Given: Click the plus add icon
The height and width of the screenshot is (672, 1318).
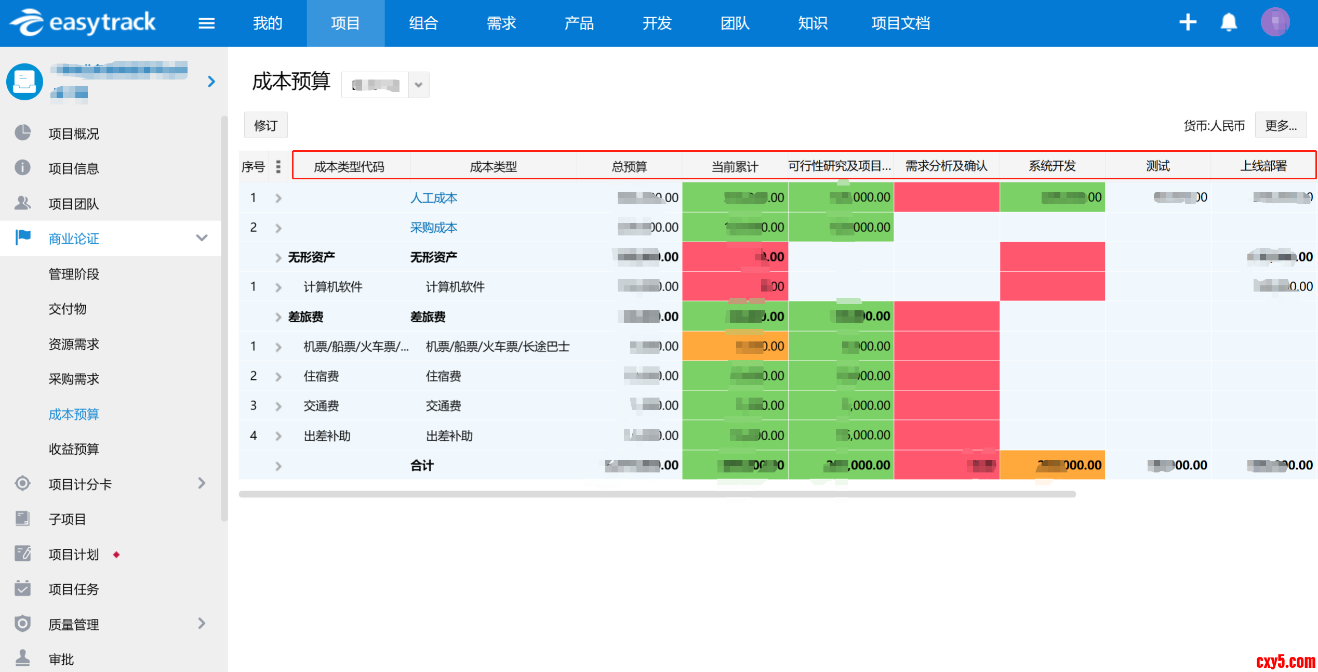Looking at the screenshot, I should [1188, 22].
